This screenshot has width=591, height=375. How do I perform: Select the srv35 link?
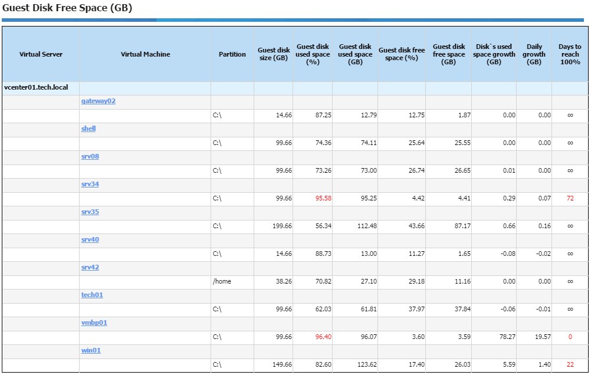tap(90, 212)
